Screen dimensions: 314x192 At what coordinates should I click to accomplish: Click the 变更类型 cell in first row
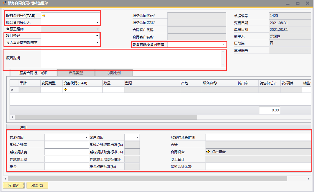[51, 90]
